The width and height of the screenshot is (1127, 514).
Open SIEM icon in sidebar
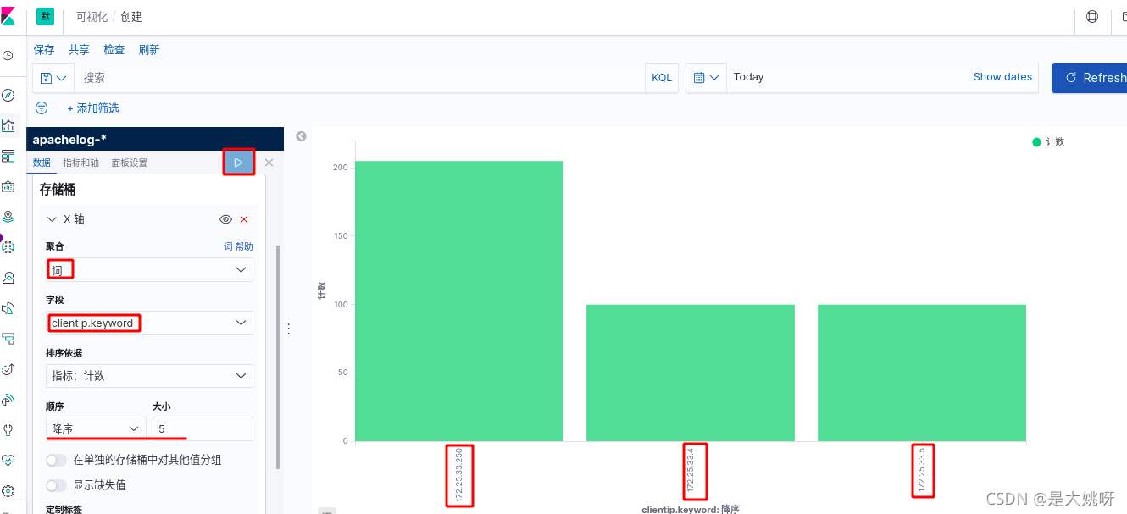coord(8,400)
